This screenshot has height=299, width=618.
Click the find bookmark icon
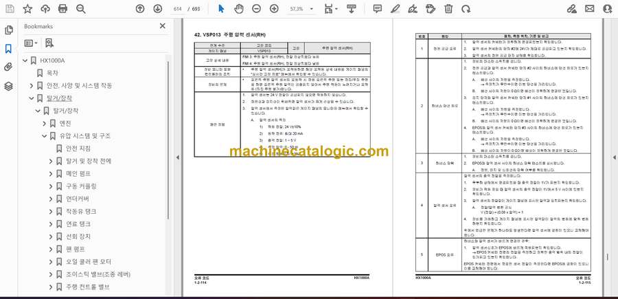point(49,43)
